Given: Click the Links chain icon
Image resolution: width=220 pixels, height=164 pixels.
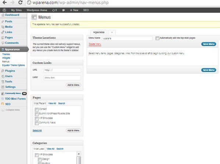Looking at the screenshot, I should (x=3, y=32).
